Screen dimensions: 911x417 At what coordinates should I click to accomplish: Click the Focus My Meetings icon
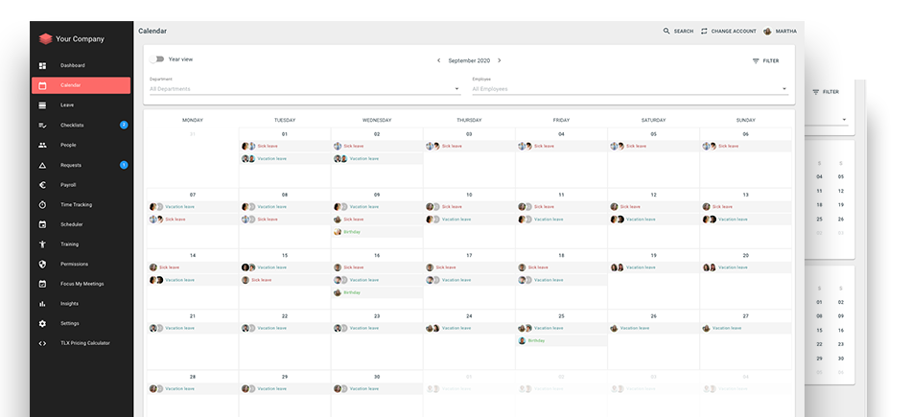[x=42, y=284]
